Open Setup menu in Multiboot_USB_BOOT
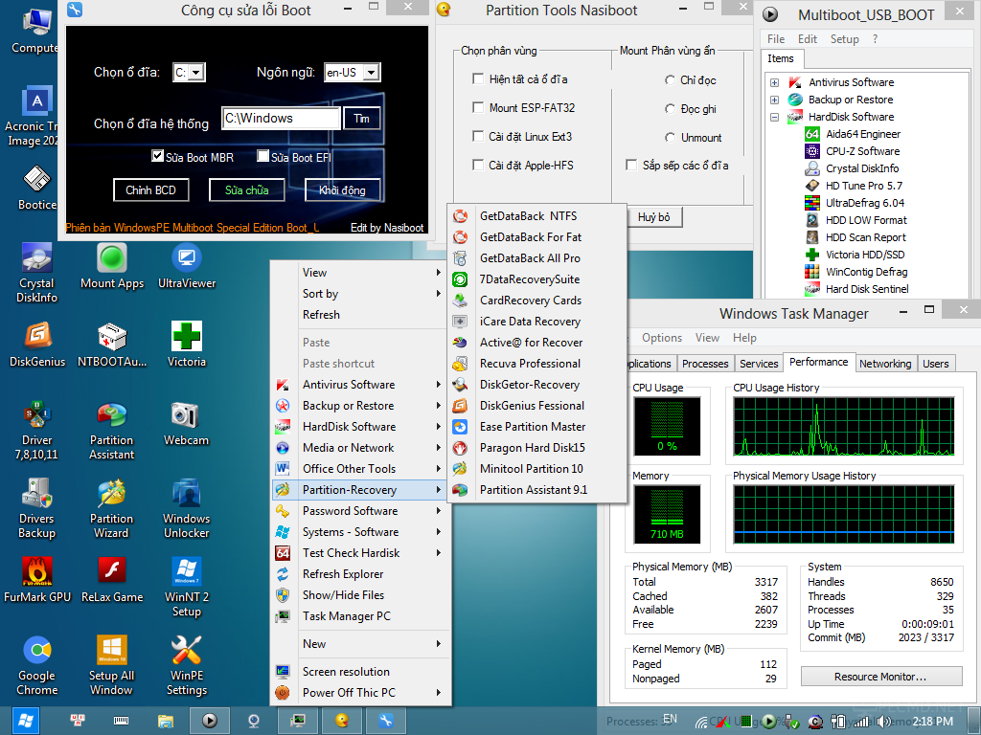Screen dimensions: 981x735 click(x=844, y=38)
